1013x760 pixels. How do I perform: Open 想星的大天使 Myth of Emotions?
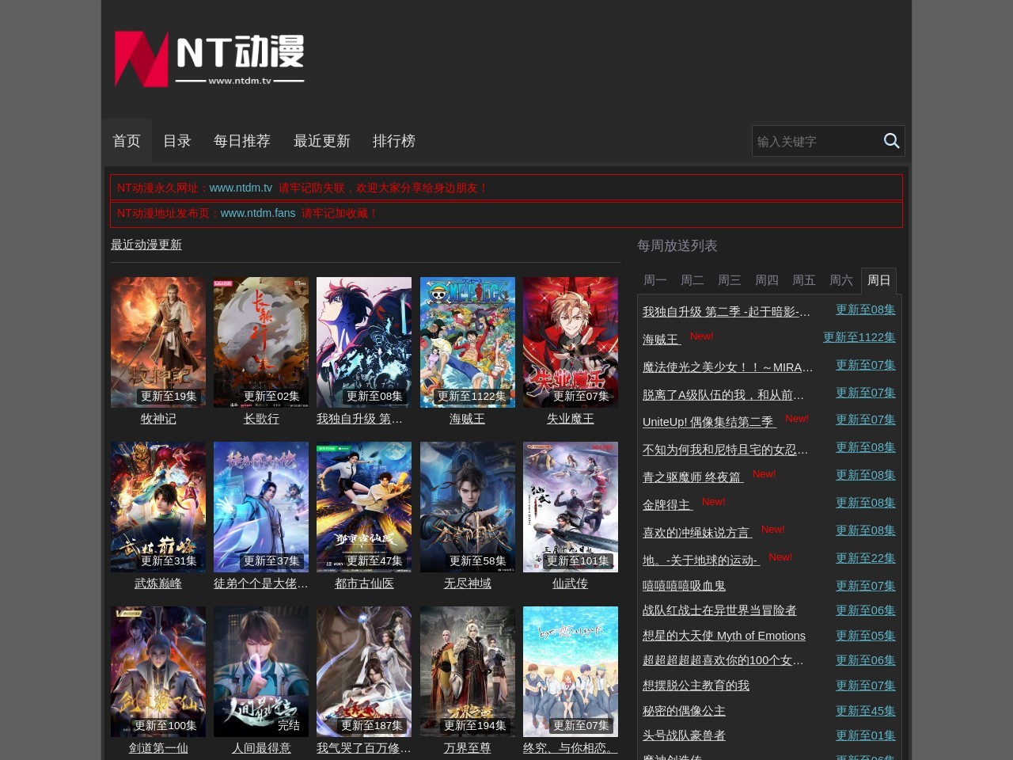click(x=724, y=636)
